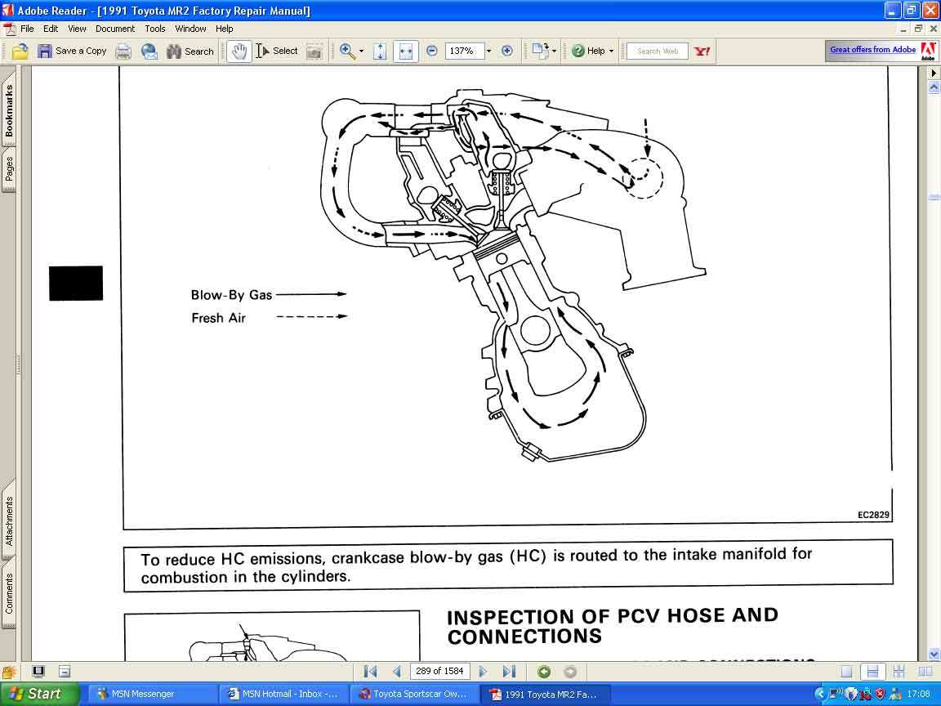941x706 pixels.
Task: Toggle Continuous page layout view
Action: tap(872, 672)
